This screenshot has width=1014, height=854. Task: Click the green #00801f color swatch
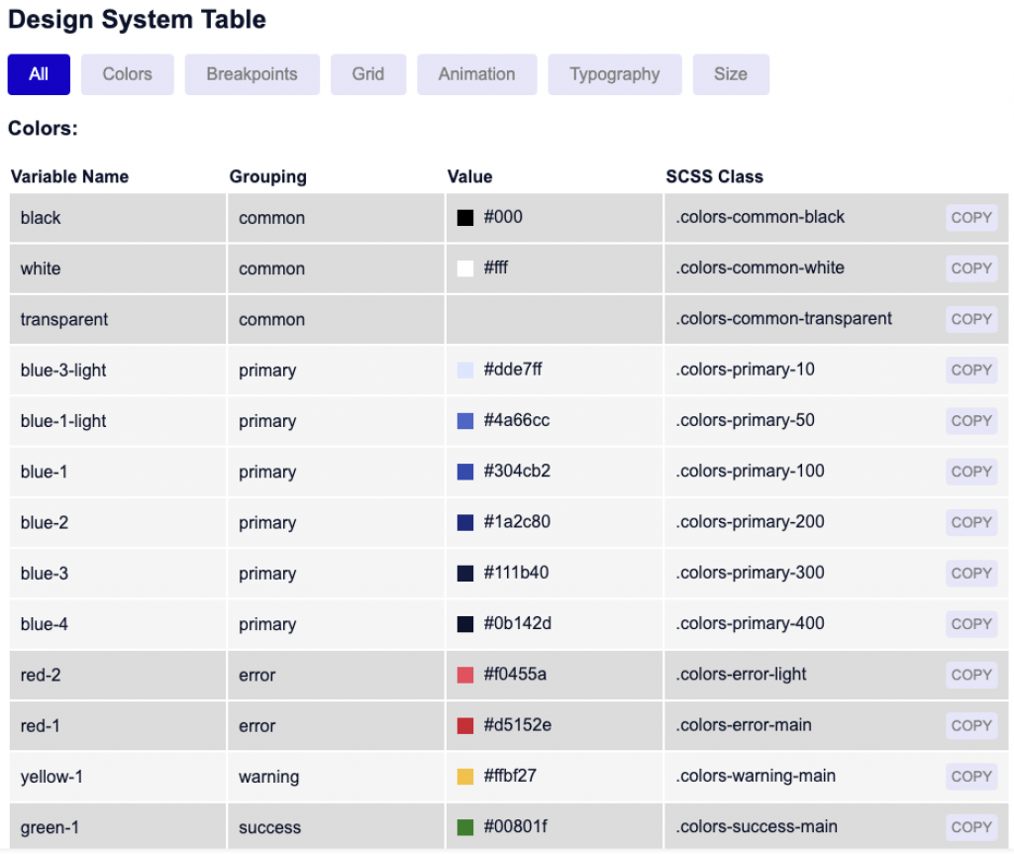[x=465, y=827]
